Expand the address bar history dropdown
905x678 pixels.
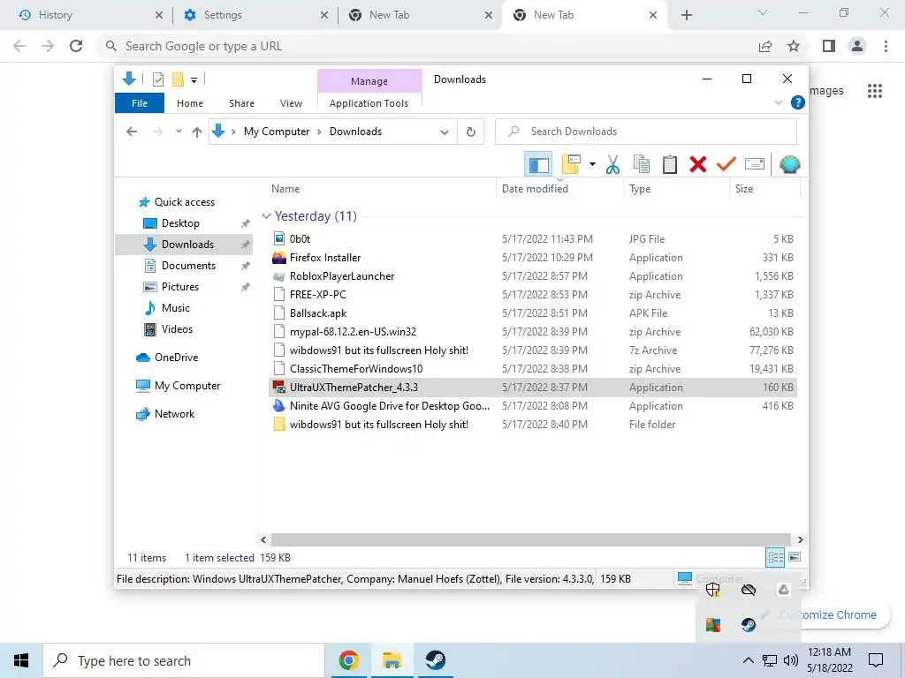pos(445,132)
